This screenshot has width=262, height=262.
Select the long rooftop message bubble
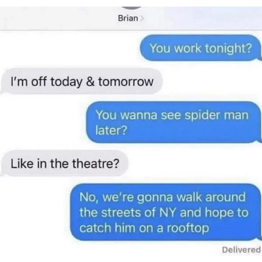(166, 212)
